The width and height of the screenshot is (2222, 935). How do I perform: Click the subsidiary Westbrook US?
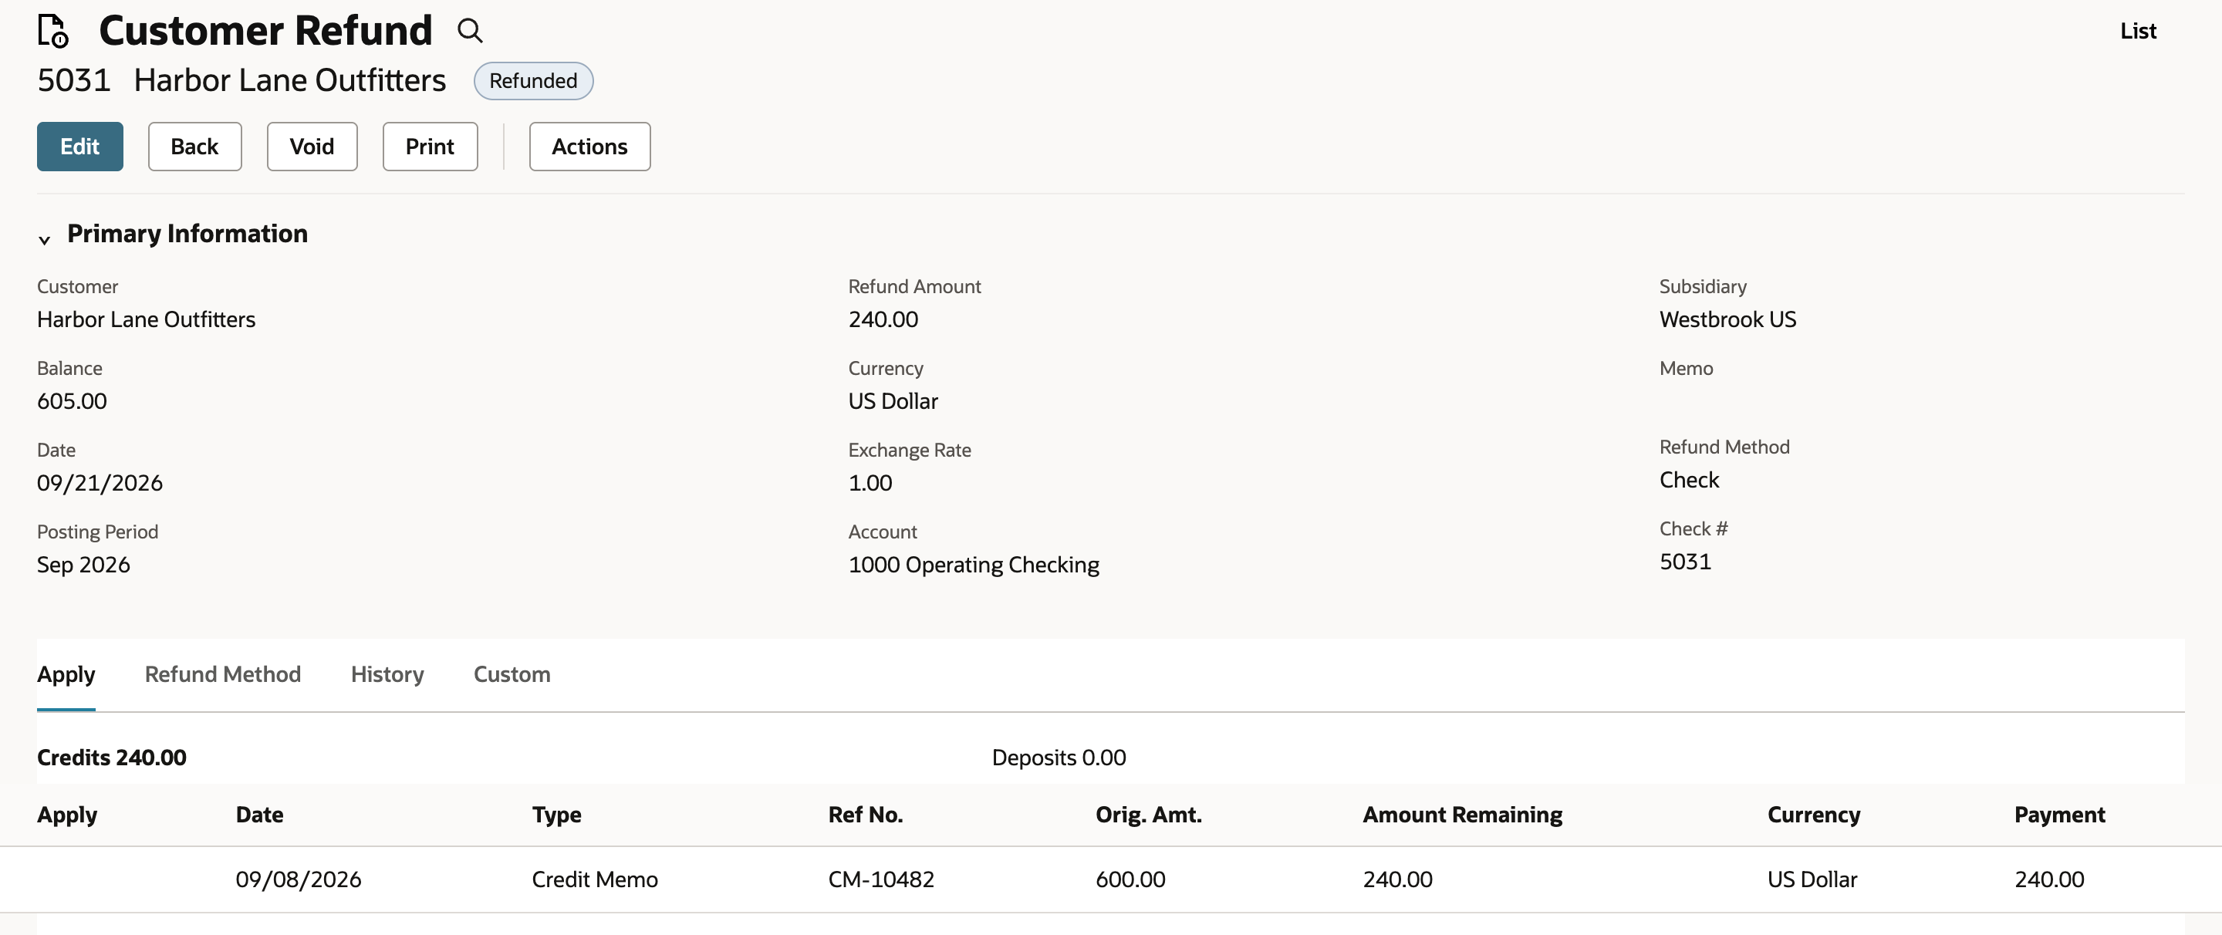(1727, 319)
